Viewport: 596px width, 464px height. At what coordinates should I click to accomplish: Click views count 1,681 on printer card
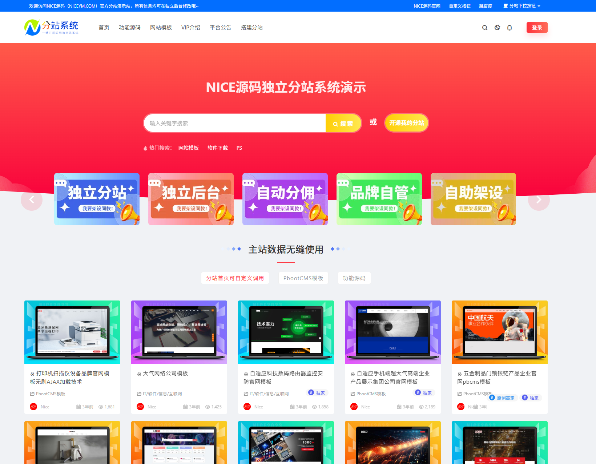pos(107,407)
